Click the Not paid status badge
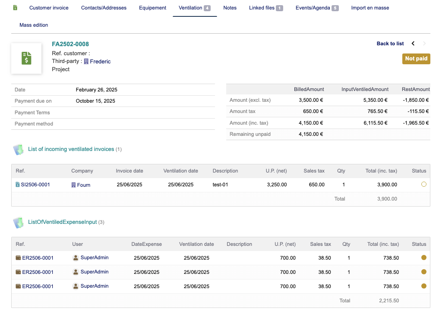The height and width of the screenshot is (314, 439). 416,59
